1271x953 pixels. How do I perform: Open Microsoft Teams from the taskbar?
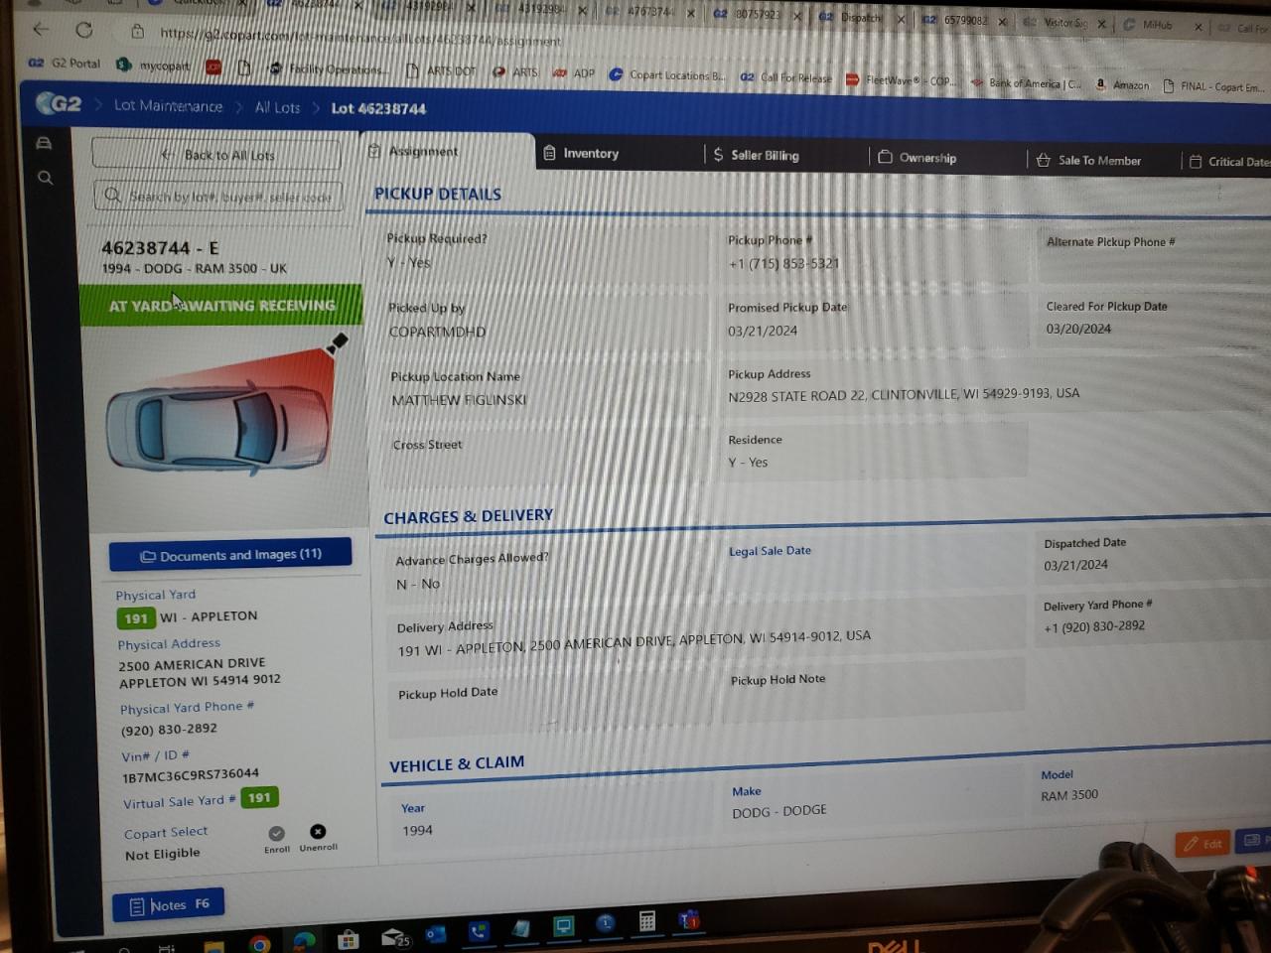pyautogui.click(x=689, y=919)
